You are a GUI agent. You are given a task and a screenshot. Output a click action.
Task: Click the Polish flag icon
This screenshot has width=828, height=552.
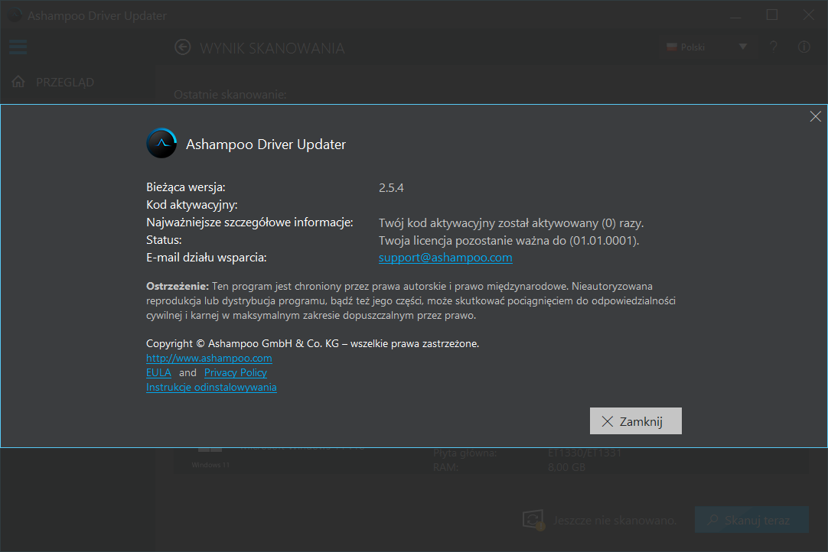[x=672, y=47]
